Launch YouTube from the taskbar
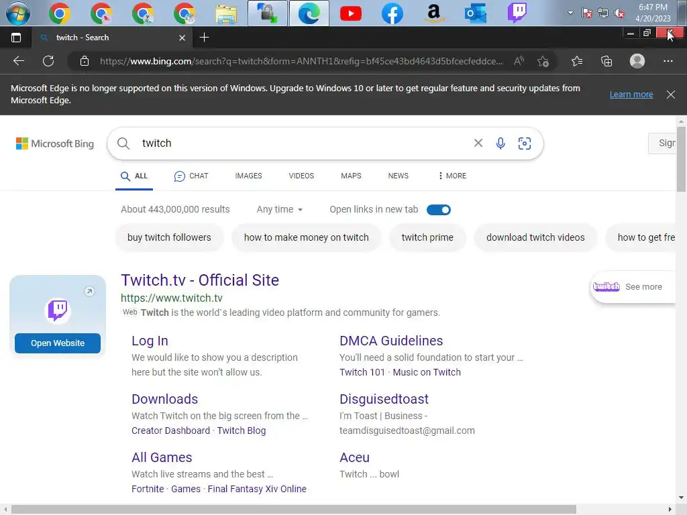687x515 pixels. 350,13
